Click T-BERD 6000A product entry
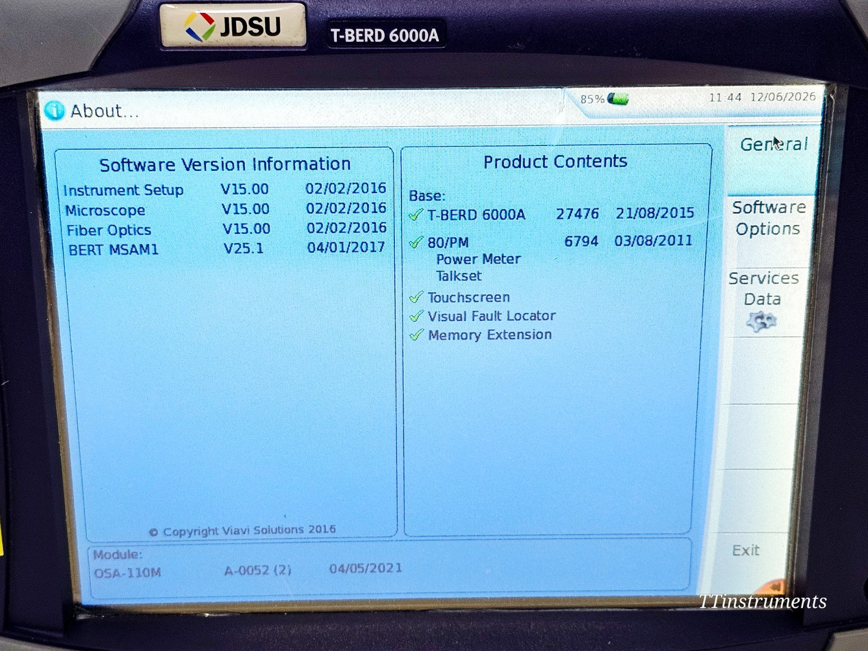The width and height of the screenshot is (868, 651). coord(476,215)
